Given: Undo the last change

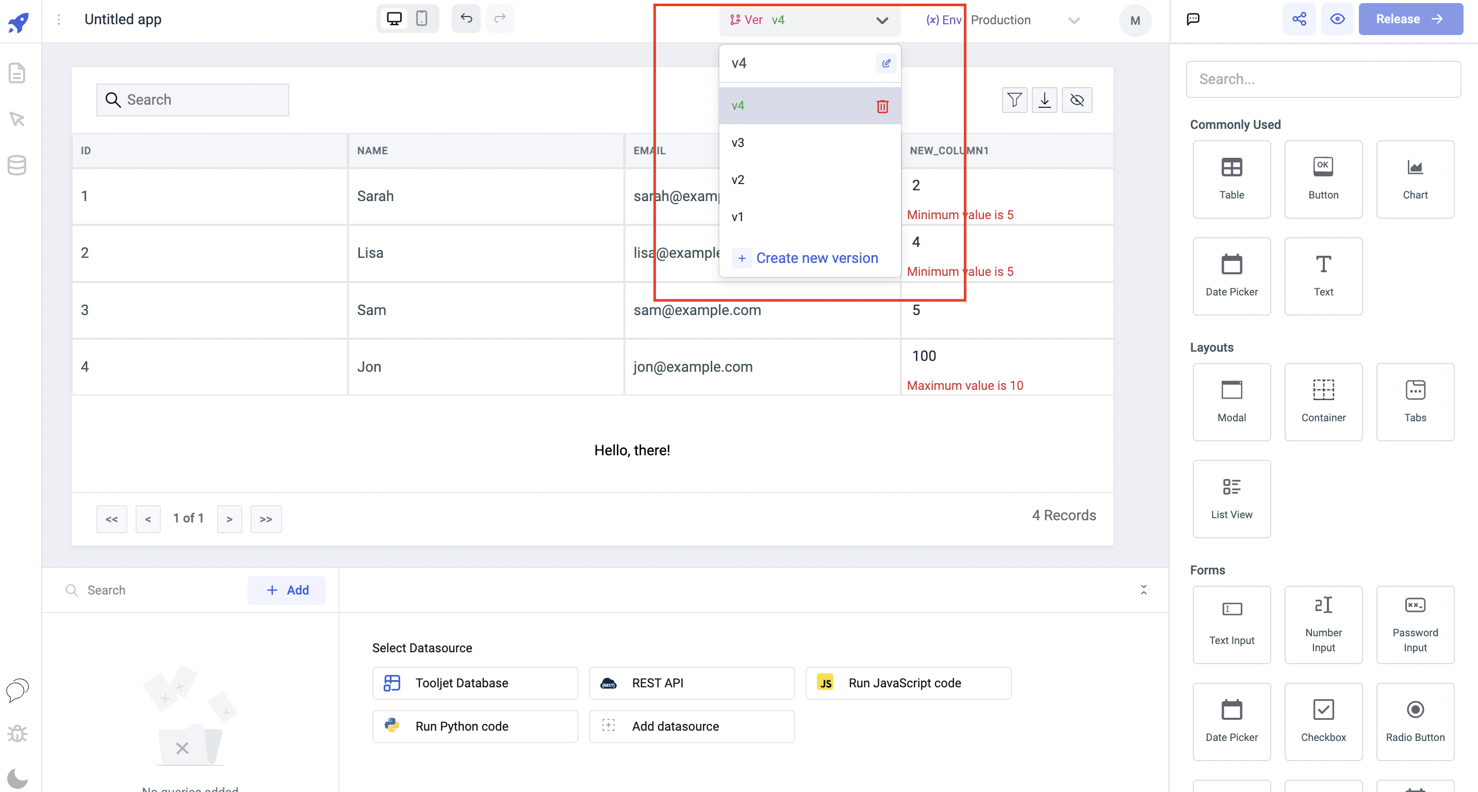Looking at the screenshot, I should click(466, 19).
